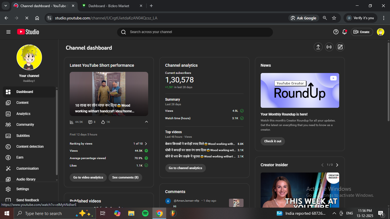
Task: Click the Upload videos icon
Action: [x=318, y=47]
